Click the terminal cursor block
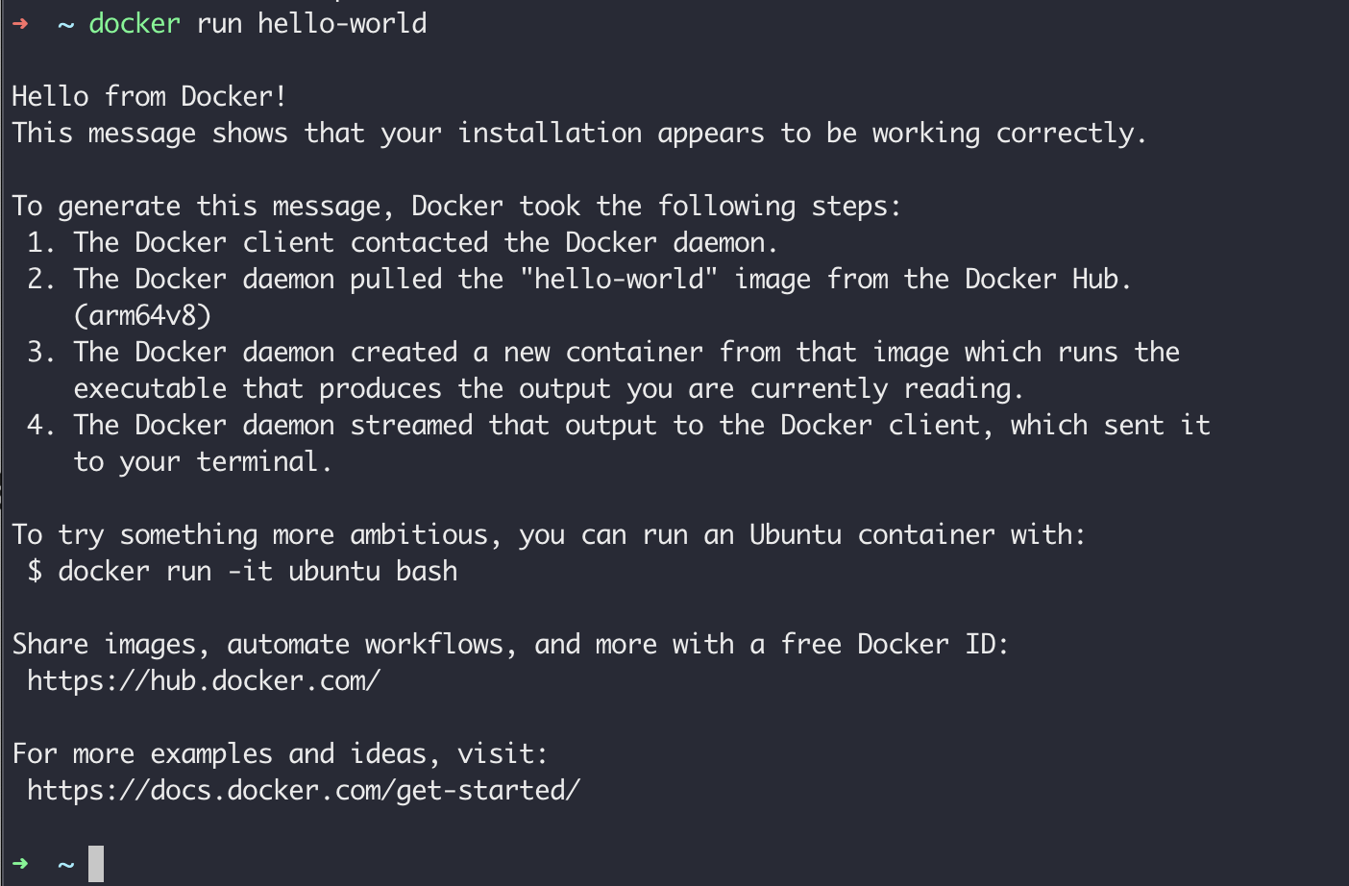Screen dimensions: 1349x886 [96, 863]
